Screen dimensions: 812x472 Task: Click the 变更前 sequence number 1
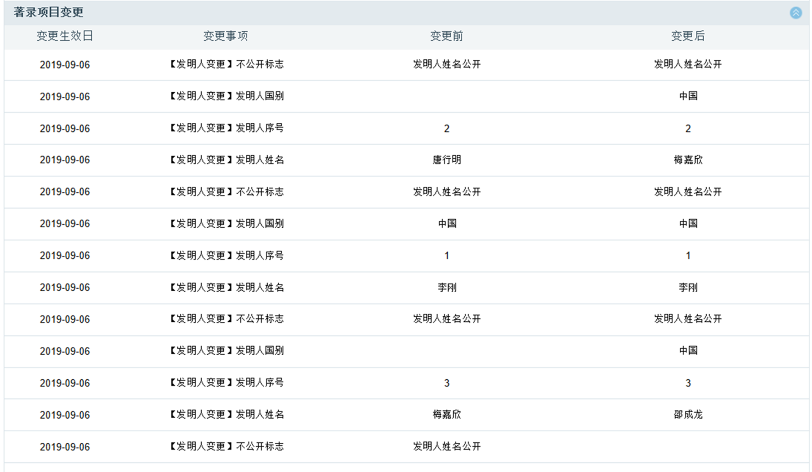click(447, 256)
